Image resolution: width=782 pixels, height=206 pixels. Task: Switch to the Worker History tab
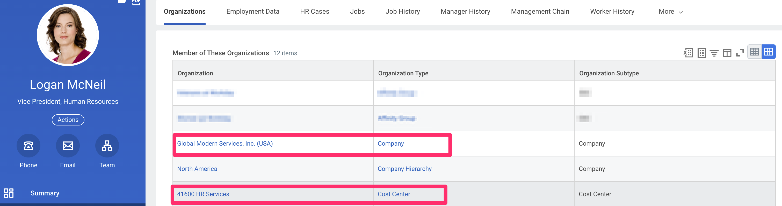pyautogui.click(x=612, y=12)
